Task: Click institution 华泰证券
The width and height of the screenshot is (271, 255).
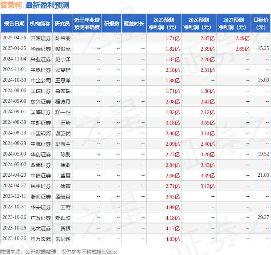Action: [x=41, y=49]
